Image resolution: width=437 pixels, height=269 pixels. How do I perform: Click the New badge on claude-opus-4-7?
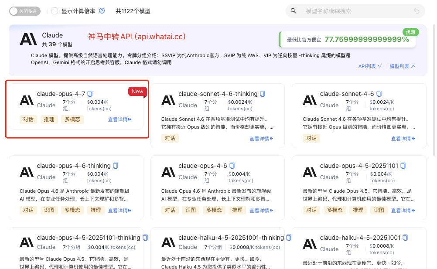point(137,92)
